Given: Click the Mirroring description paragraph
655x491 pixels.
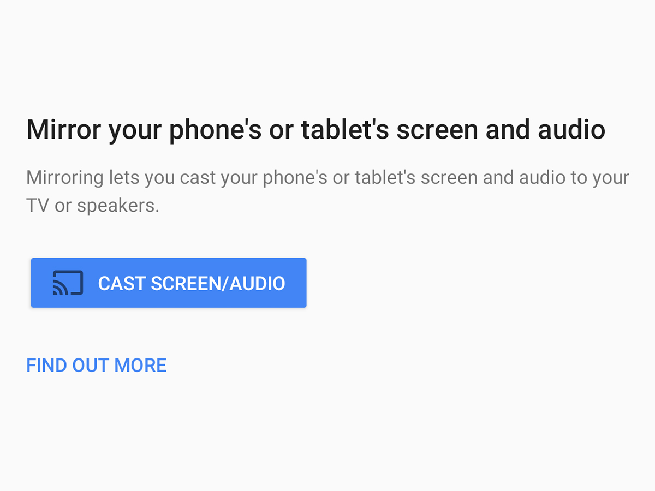Looking at the screenshot, I should (327, 191).
